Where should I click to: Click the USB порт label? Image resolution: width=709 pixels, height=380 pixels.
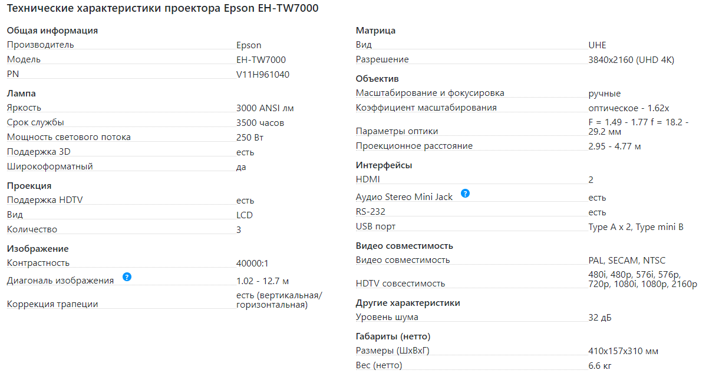click(376, 227)
